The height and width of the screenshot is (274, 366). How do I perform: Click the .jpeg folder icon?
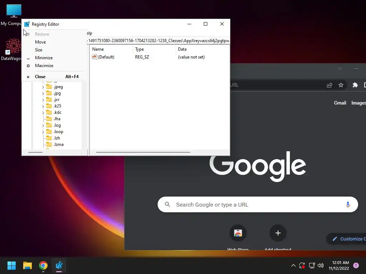click(49, 87)
